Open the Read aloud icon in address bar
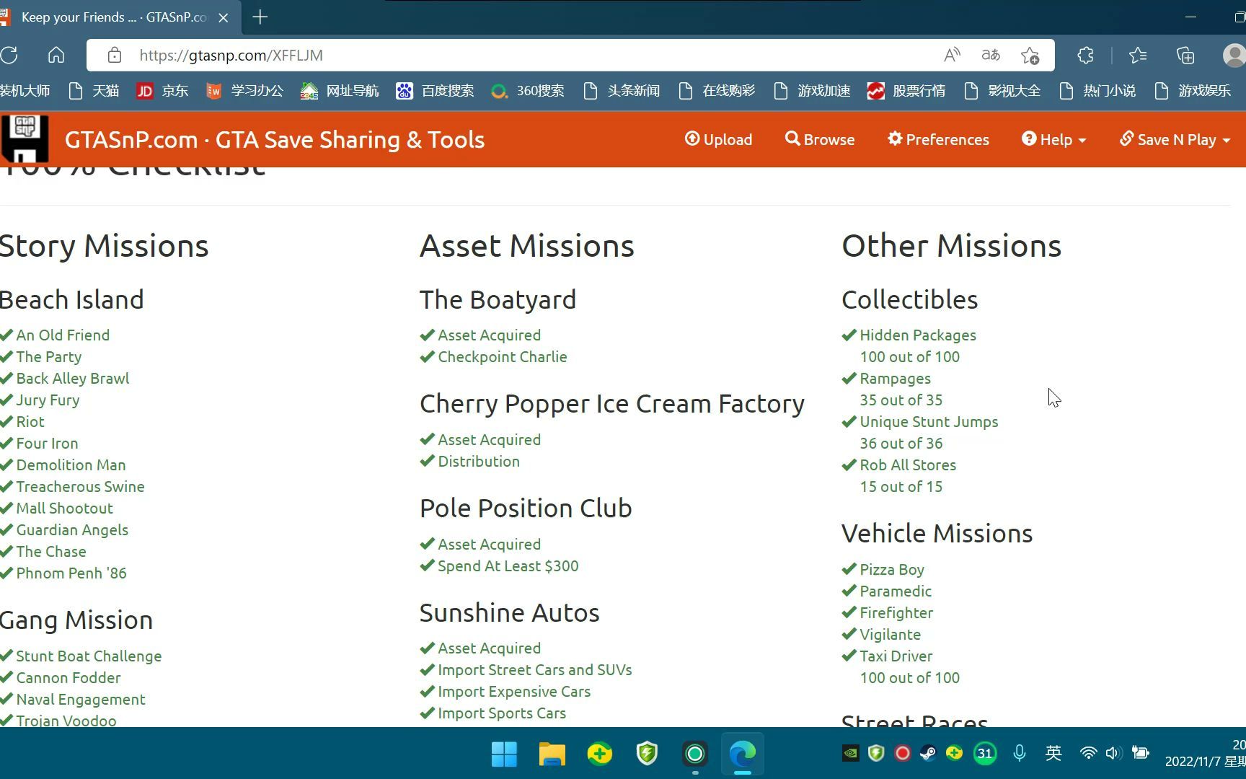The width and height of the screenshot is (1246, 779). click(952, 55)
